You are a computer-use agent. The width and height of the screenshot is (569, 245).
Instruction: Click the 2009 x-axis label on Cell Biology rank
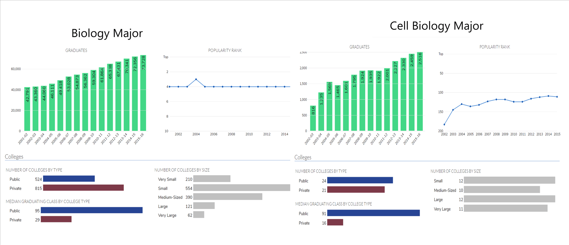(505, 134)
